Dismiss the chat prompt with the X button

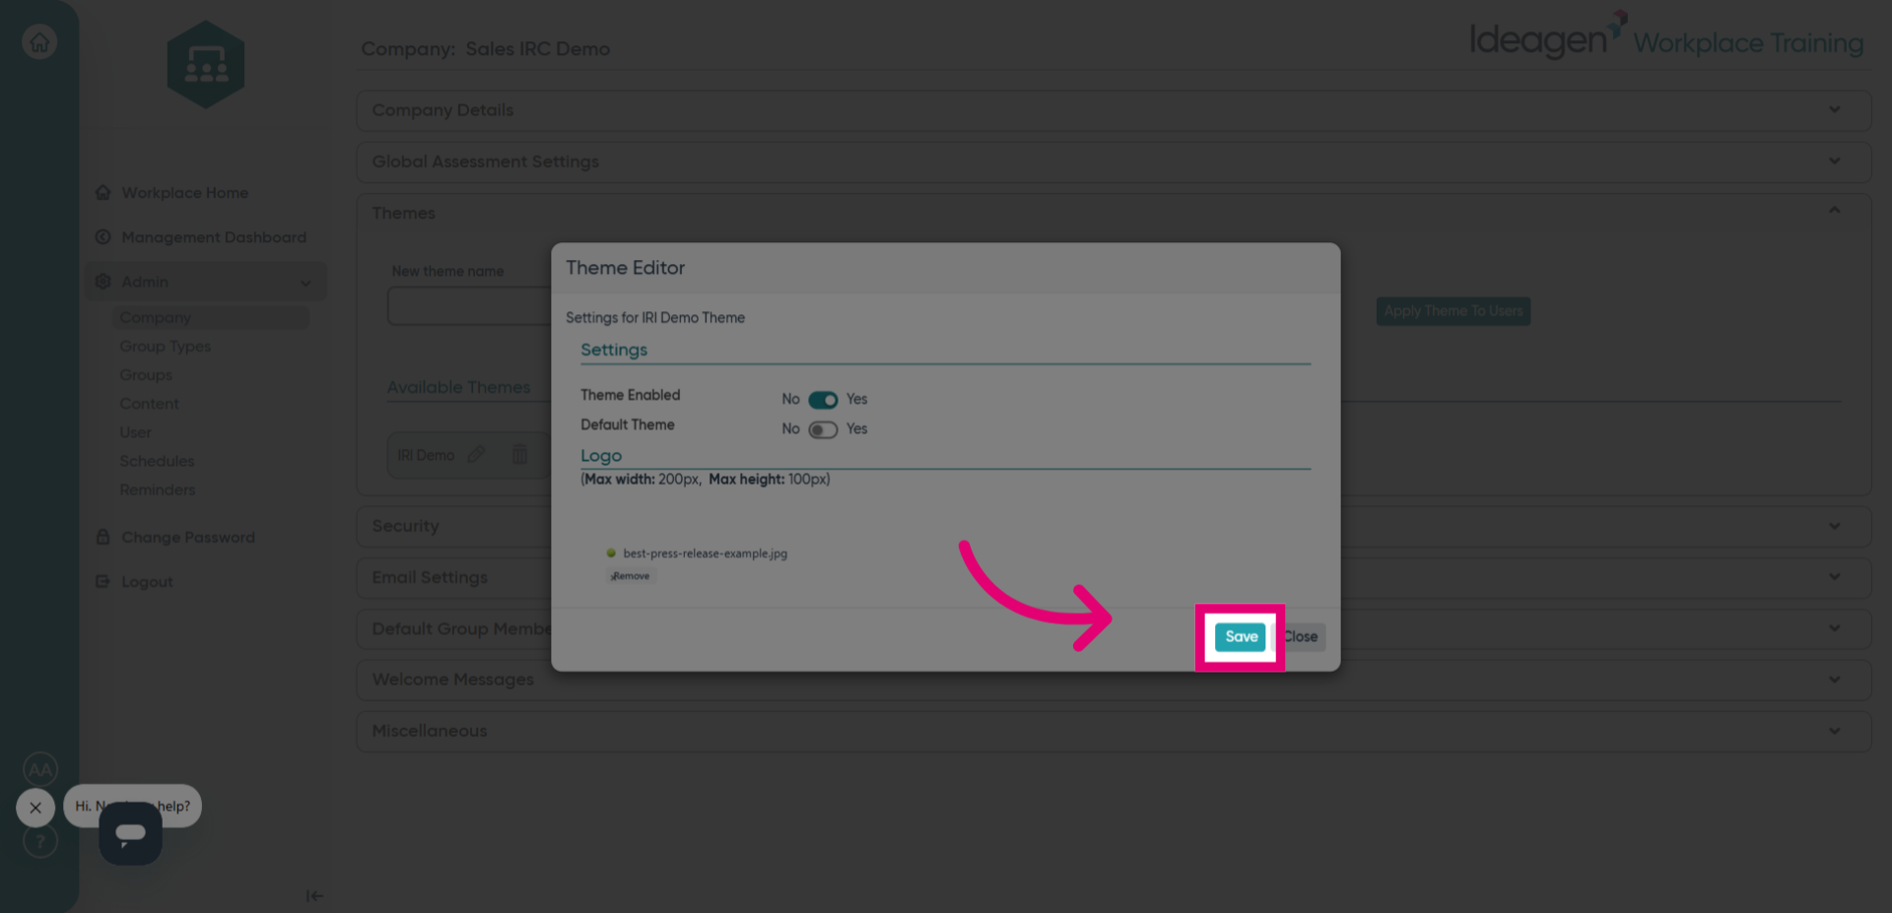(35, 808)
